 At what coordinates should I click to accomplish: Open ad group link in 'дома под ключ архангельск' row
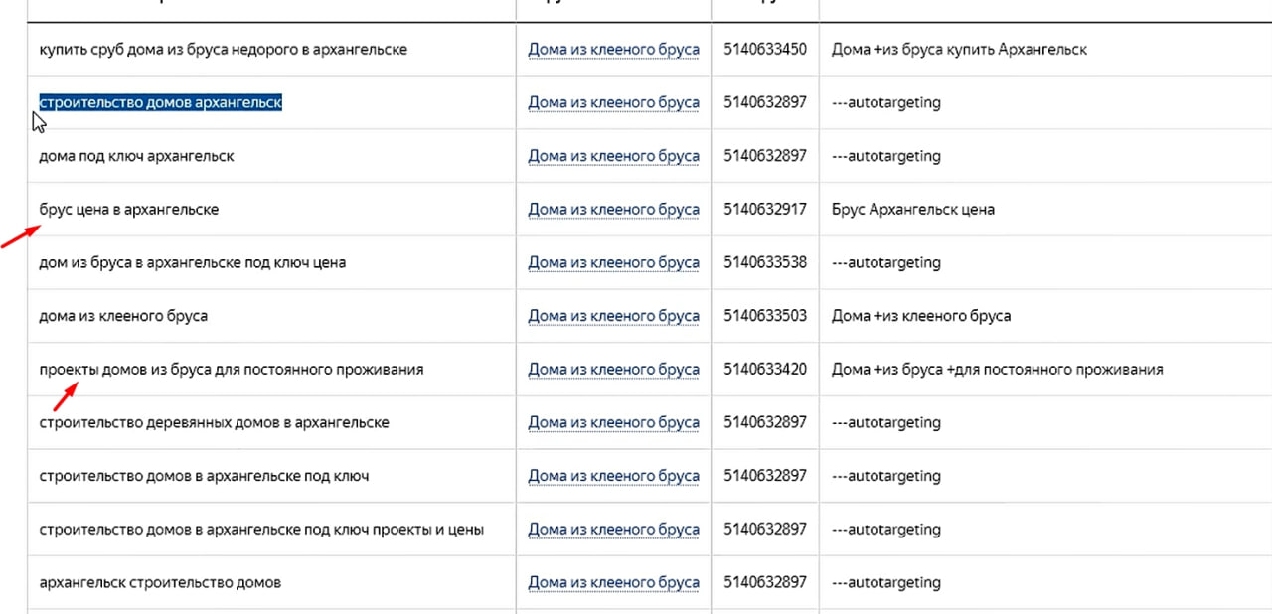pyautogui.click(x=613, y=156)
